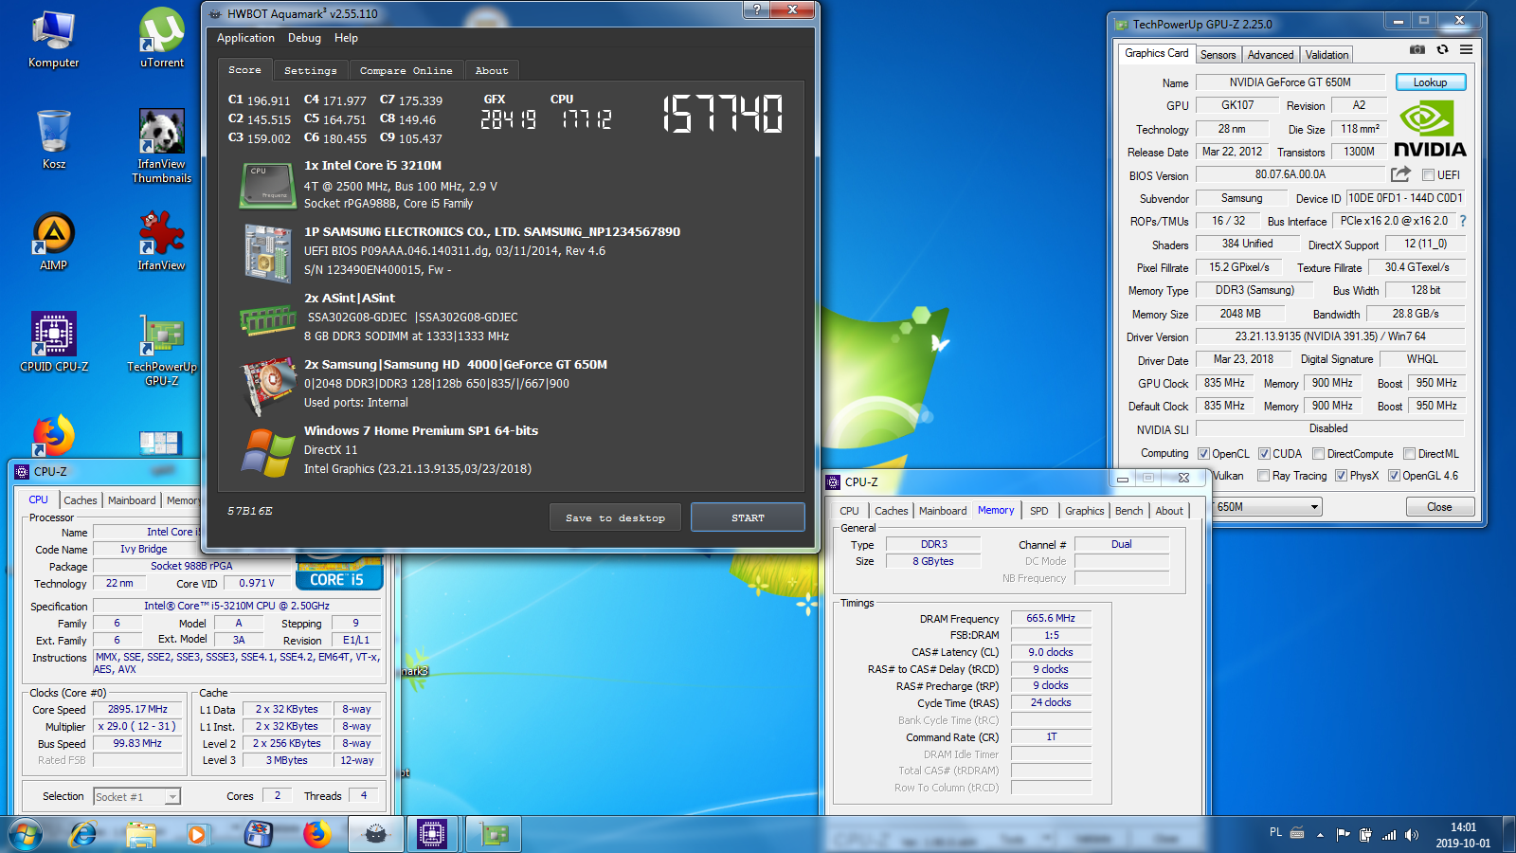Open Firefox from the taskbar
This screenshot has width=1516, height=853.
[x=317, y=834]
